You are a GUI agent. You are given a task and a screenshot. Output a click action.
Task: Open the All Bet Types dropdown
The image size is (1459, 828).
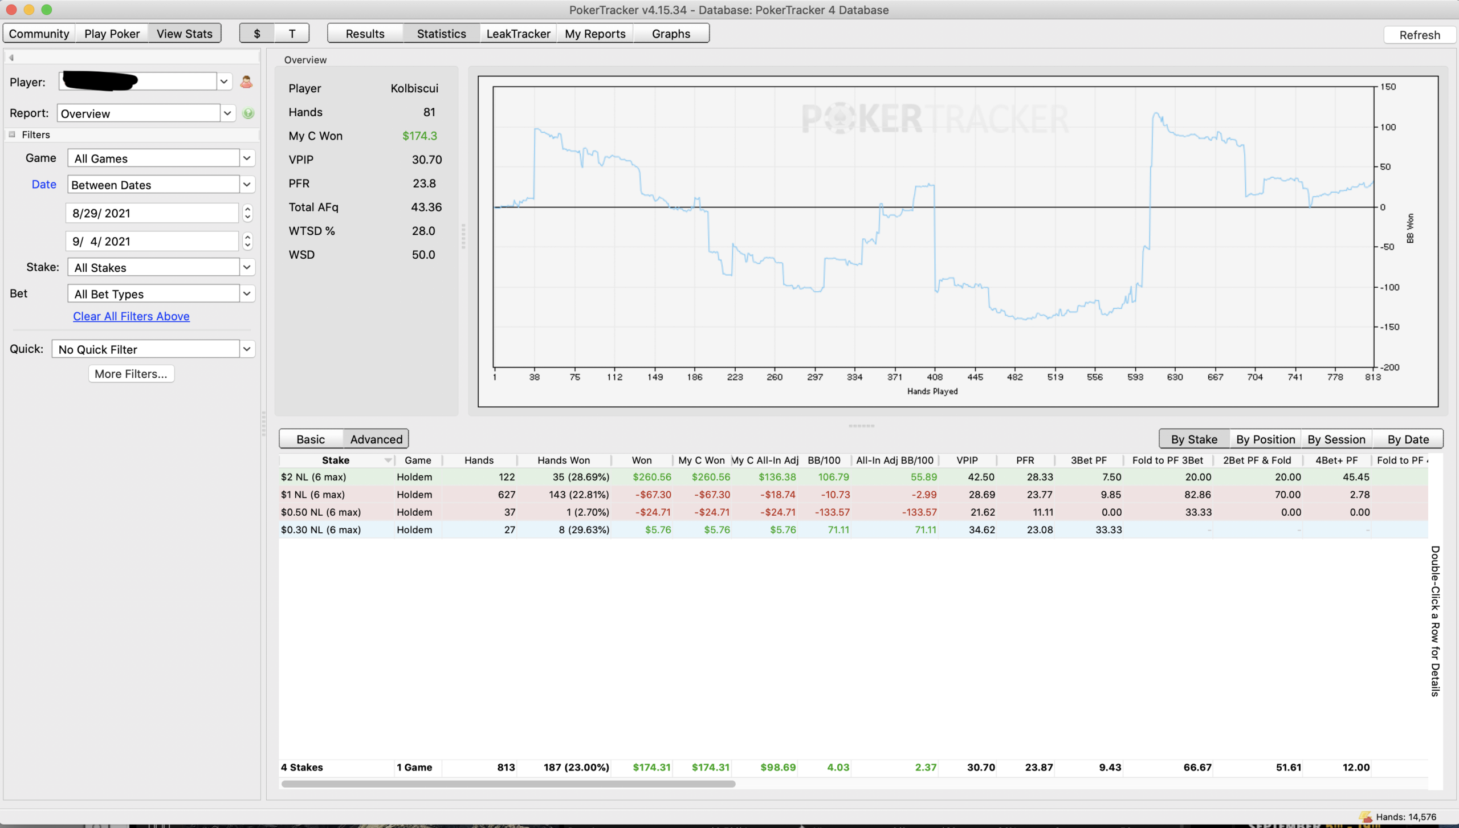coord(247,293)
